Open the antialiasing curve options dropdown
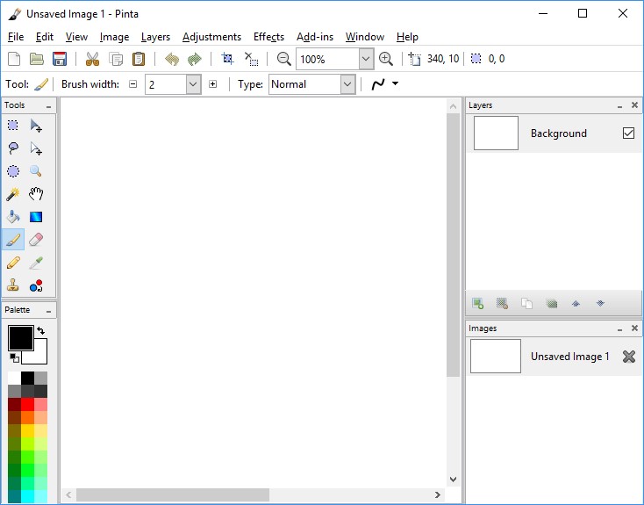644x505 pixels. tap(395, 83)
